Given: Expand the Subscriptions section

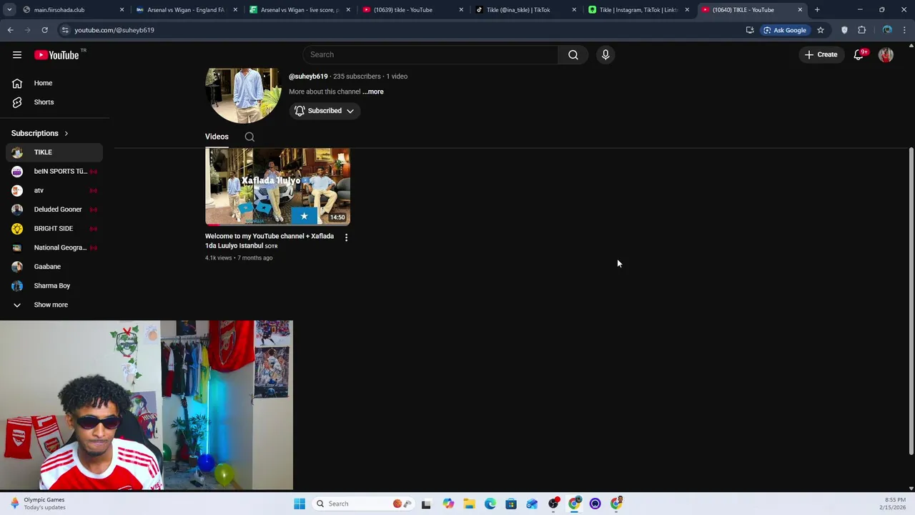Looking at the screenshot, I should click(x=40, y=133).
